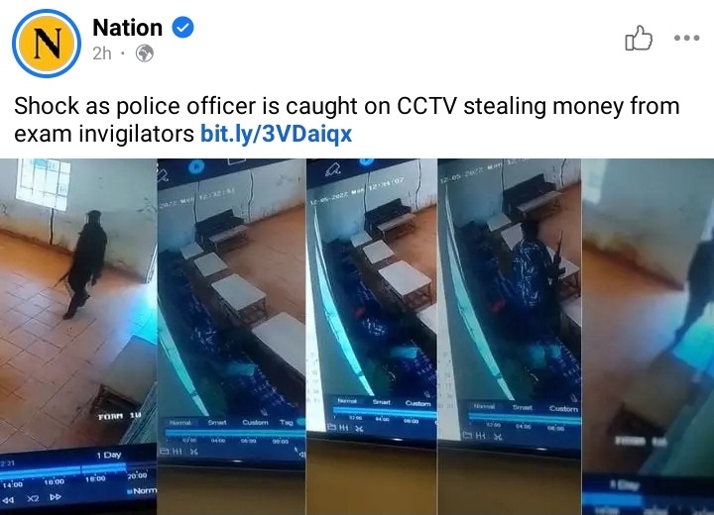Open second CCTV image with the Tag tab
The image size is (714, 515).
(x=232, y=337)
